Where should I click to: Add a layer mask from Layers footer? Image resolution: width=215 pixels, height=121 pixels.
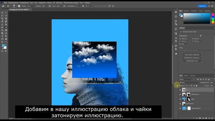click(200, 118)
